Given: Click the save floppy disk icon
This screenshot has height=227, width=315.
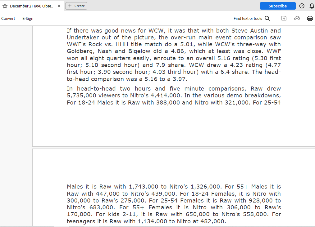Looking at the screenshot, I should [x=284, y=18].
